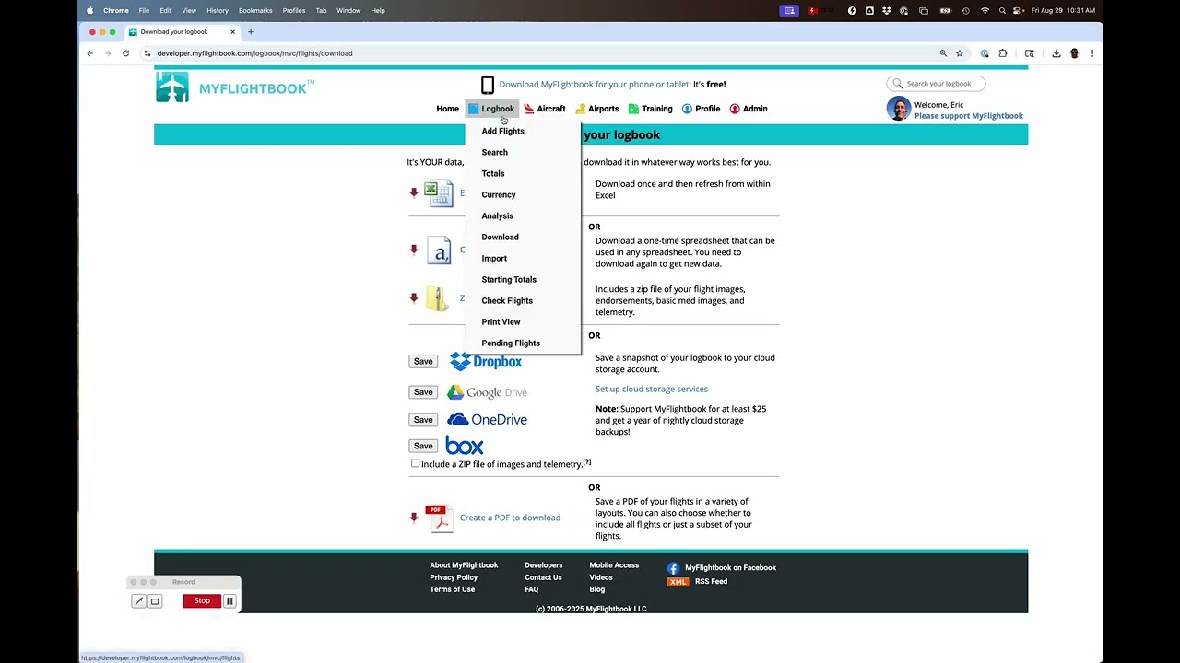Open the Chrome three-dot menu

click(x=1092, y=53)
